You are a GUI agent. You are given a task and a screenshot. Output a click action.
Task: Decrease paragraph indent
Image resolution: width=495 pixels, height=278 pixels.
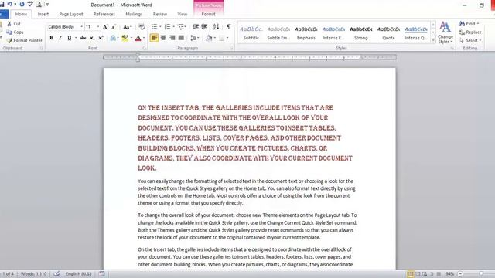[x=196, y=27]
